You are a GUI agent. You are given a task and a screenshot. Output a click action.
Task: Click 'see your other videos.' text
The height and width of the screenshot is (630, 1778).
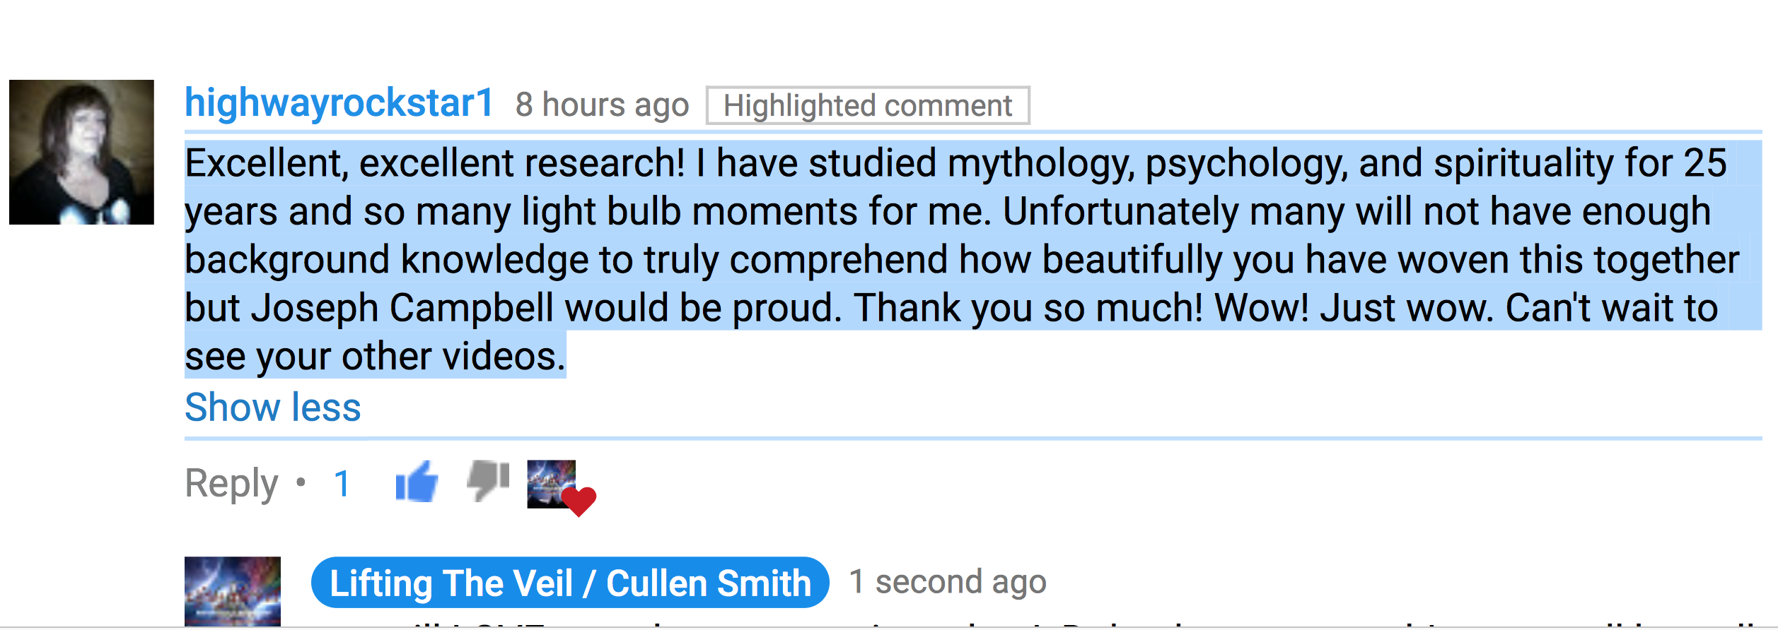375,356
